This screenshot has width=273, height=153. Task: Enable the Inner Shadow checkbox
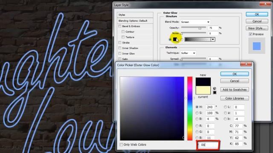coord(120,48)
